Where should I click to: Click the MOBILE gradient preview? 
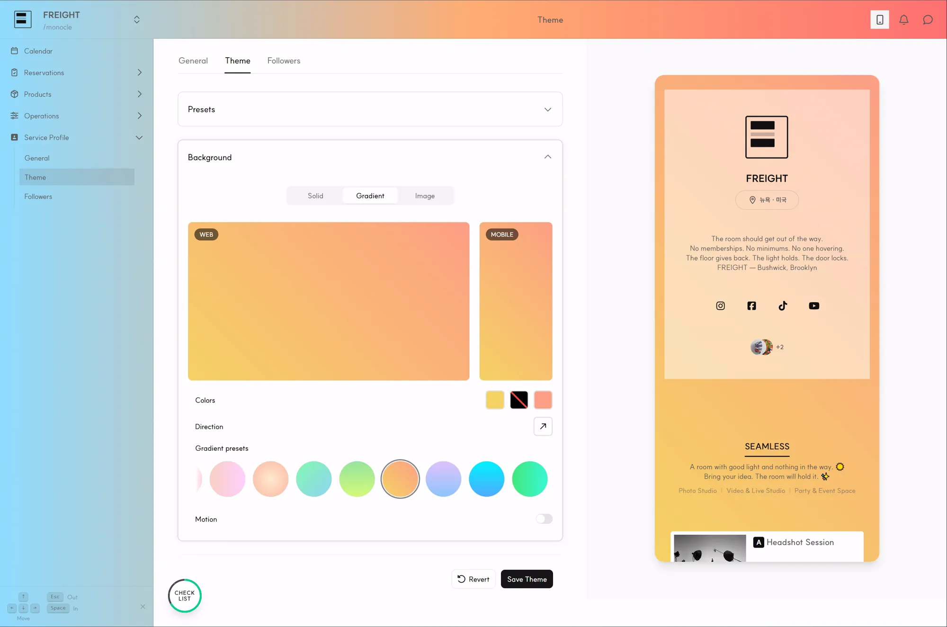[x=516, y=301]
